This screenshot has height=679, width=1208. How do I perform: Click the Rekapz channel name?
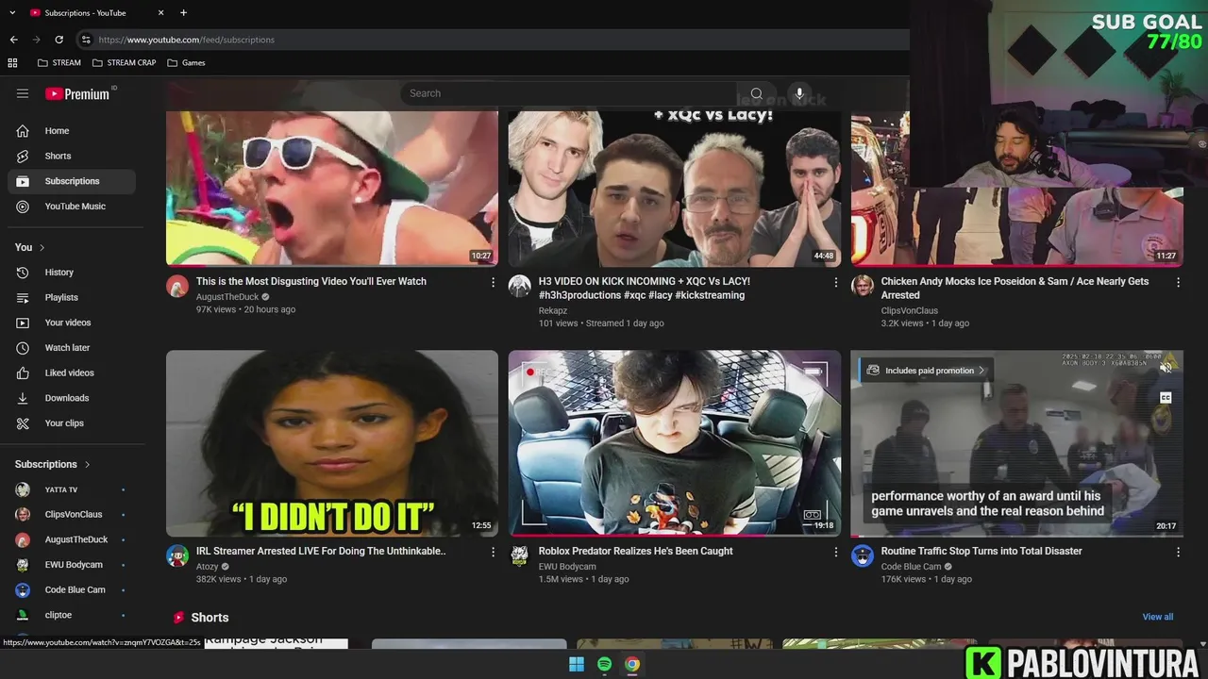point(553,310)
